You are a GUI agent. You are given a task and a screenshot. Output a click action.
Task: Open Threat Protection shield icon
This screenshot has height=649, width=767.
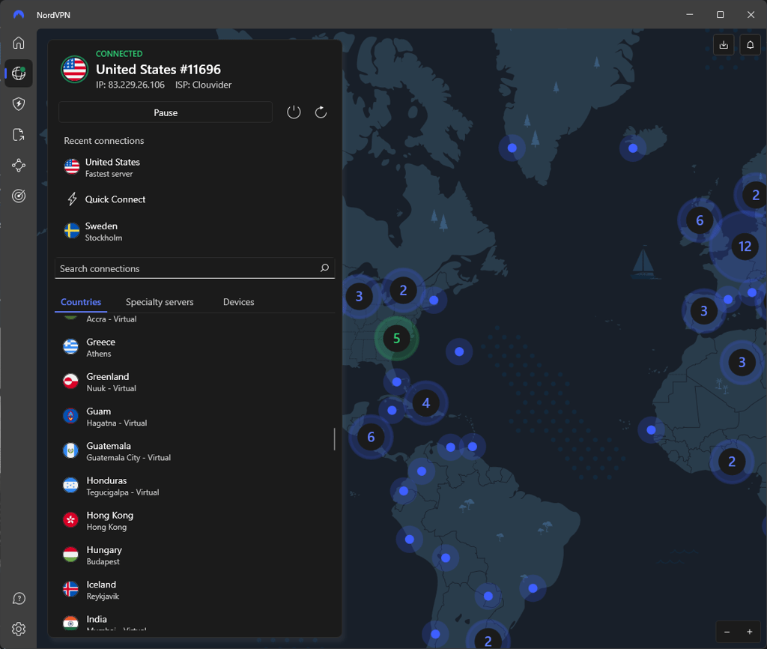(19, 103)
